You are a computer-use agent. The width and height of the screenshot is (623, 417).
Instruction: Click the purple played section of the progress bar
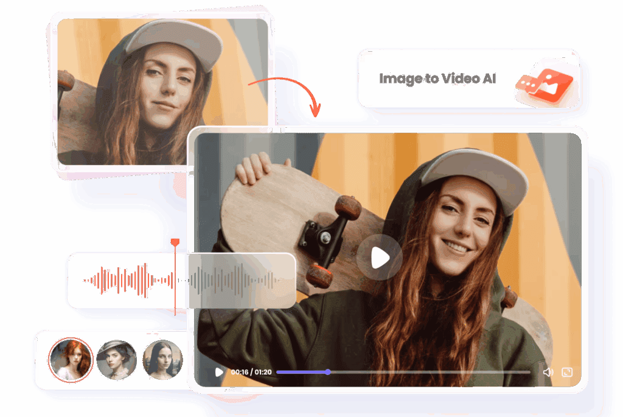[x=301, y=372]
